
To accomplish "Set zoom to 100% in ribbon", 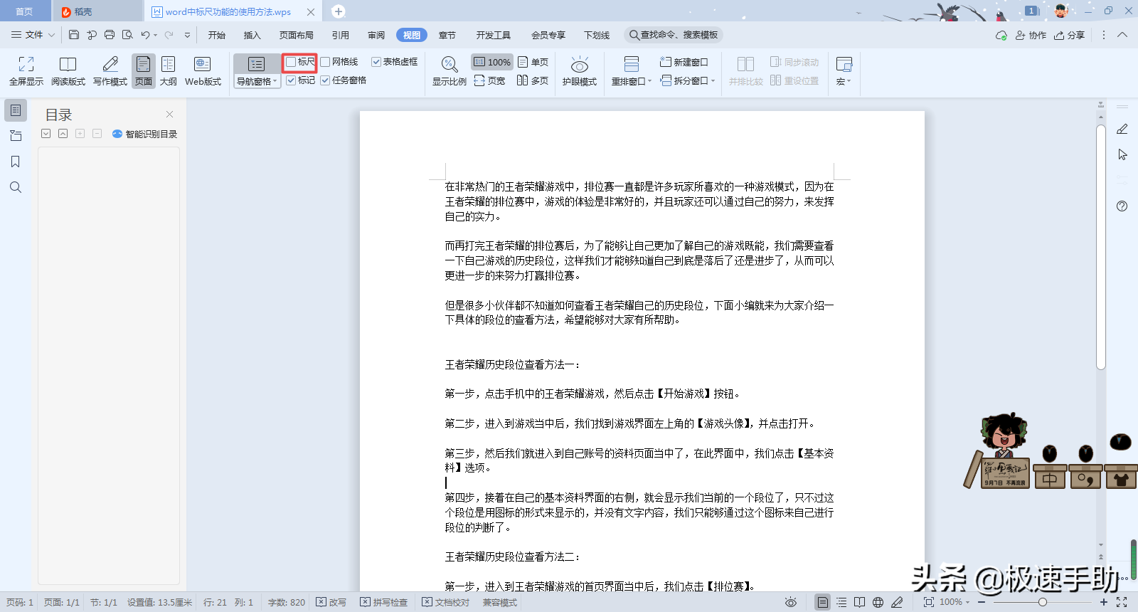I will pos(491,62).
